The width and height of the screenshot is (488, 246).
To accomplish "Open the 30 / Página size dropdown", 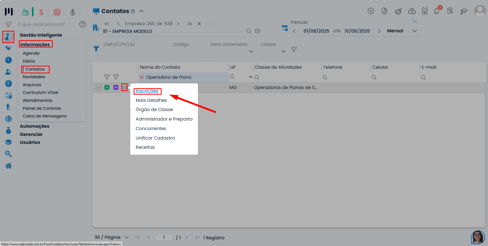I will [x=126, y=238].
